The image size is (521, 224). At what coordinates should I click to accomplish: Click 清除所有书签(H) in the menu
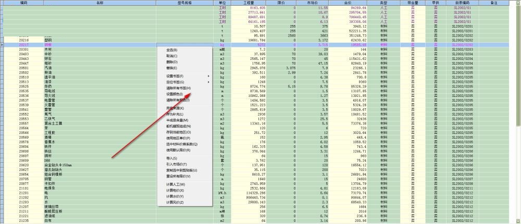[179, 88]
